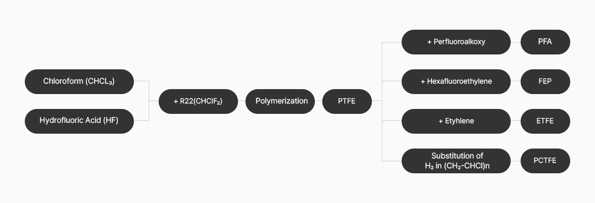Click the line leaving the Chloroform node
Screen dimensions: 595x203
141,81
